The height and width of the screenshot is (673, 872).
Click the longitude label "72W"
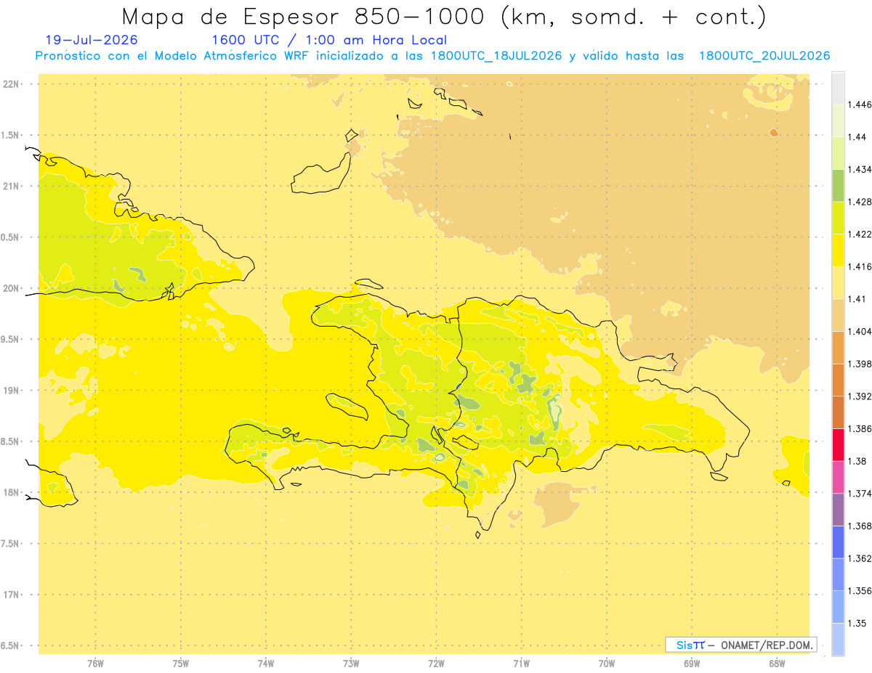pos(436,664)
